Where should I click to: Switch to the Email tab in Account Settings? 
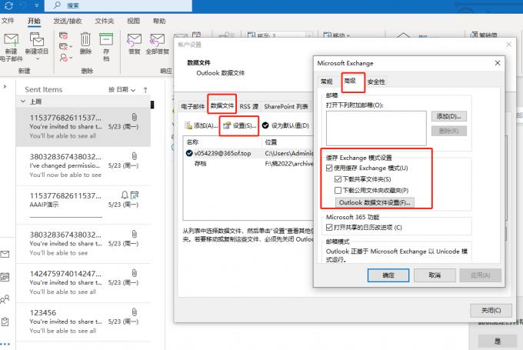point(193,106)
